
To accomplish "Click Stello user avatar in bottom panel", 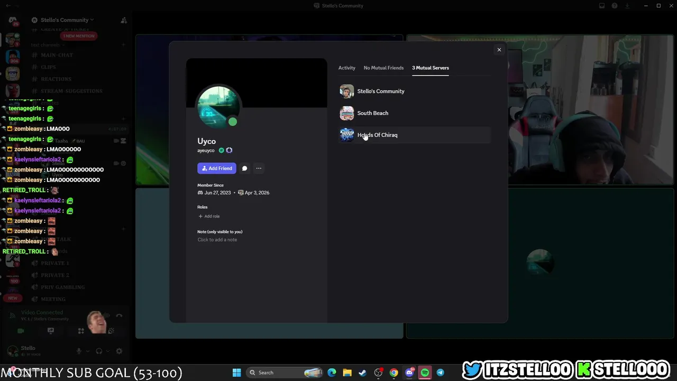I will click(13, 351).
